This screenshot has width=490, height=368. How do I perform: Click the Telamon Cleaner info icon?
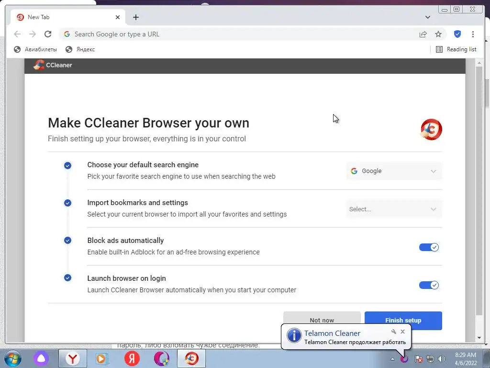(294, 336)
